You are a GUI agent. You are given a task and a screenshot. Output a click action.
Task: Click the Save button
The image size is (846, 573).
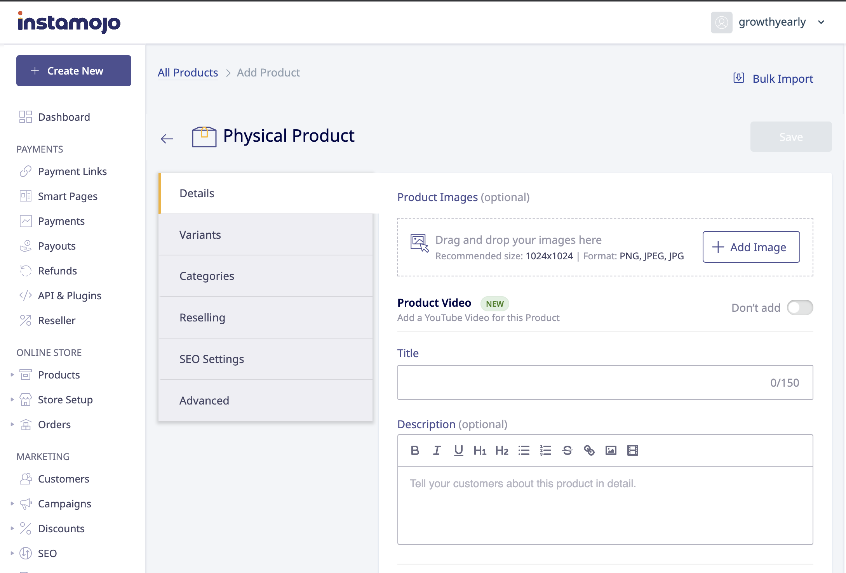(x=791, y=137)
